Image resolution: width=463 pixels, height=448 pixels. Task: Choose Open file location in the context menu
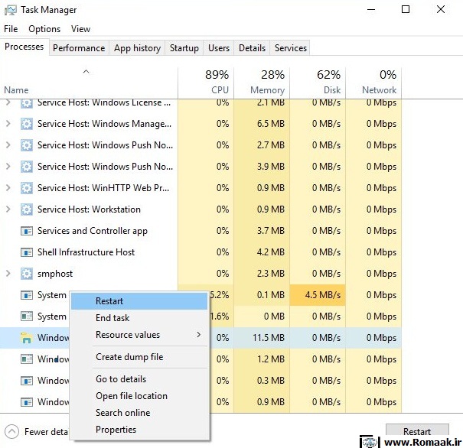(x=139, y=396)
